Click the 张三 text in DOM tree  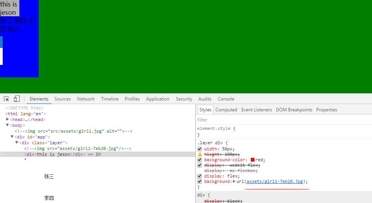click(49, 176)
